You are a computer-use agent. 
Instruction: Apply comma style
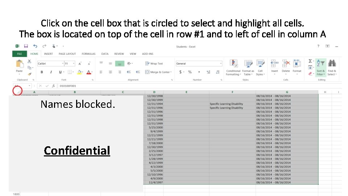(x=199, y=72)
